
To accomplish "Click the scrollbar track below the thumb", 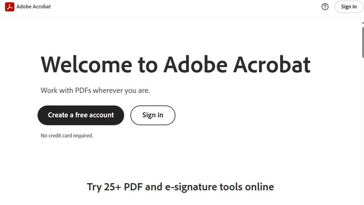I will click(362, 132).
